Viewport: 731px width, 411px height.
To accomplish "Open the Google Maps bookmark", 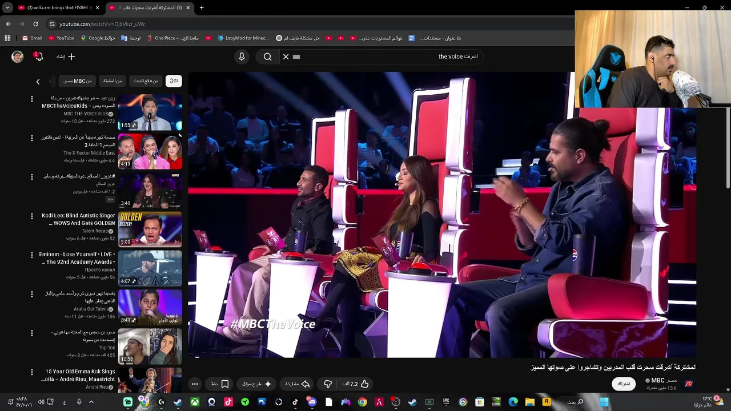I will 98,38.
